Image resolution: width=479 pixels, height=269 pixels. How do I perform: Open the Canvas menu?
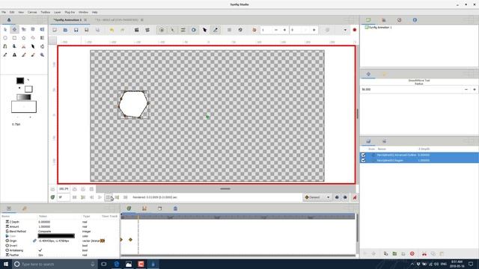coord(32,12)
